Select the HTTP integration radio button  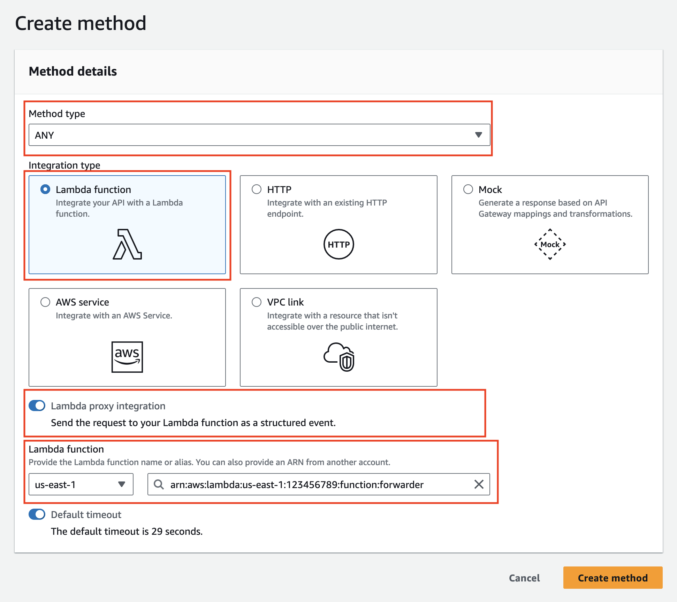[x=257, y=189]
